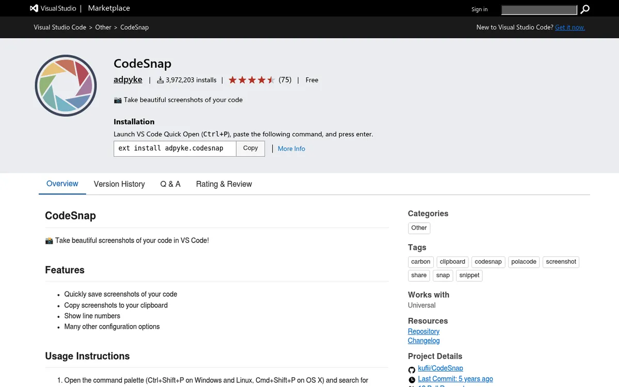The image size is (619, 387).
Task: Click the 3,972,203 installs text
Action: [x=191, y=80]
